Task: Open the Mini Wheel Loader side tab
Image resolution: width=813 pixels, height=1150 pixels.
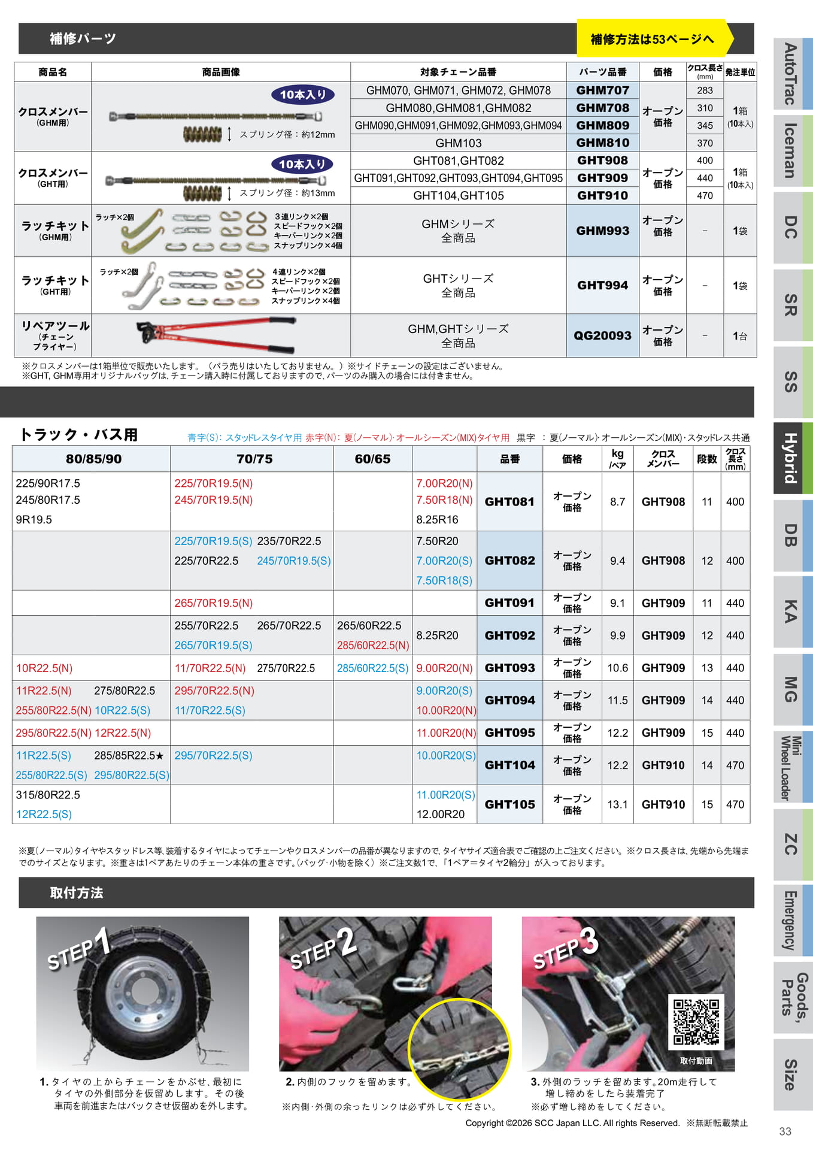Action: 793,767
